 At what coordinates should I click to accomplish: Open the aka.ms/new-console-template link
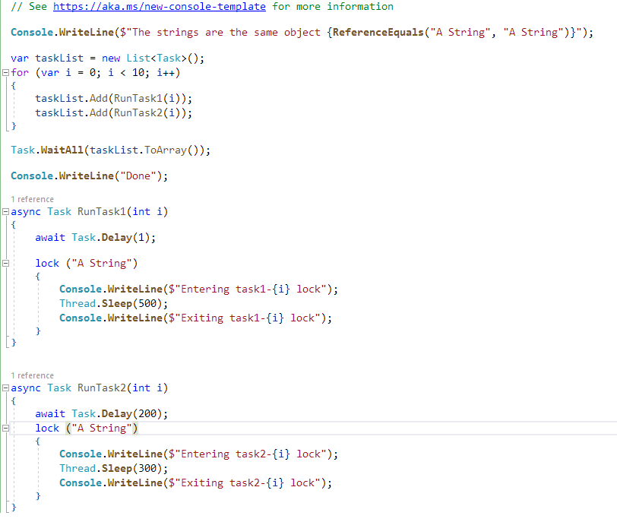[160, 7]
